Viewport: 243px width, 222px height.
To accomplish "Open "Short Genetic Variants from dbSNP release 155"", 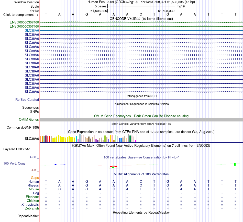I will (141, 124).
